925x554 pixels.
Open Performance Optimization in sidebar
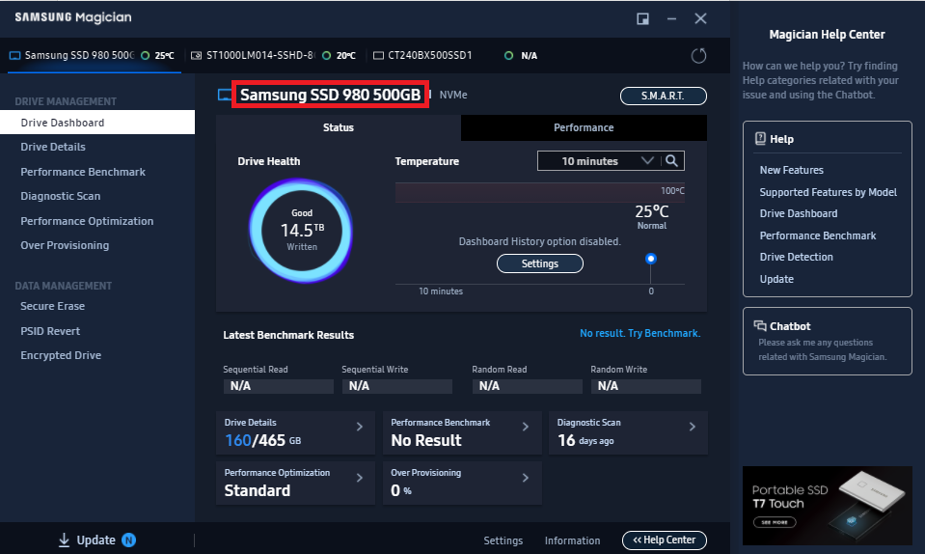(87, 221)
